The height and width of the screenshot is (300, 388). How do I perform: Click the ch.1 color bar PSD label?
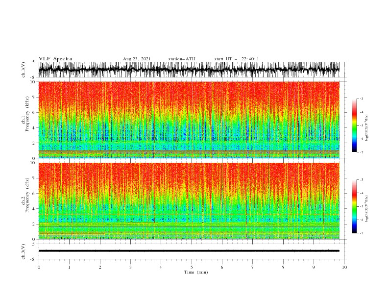pyautogui.click(x=367, y=128)
